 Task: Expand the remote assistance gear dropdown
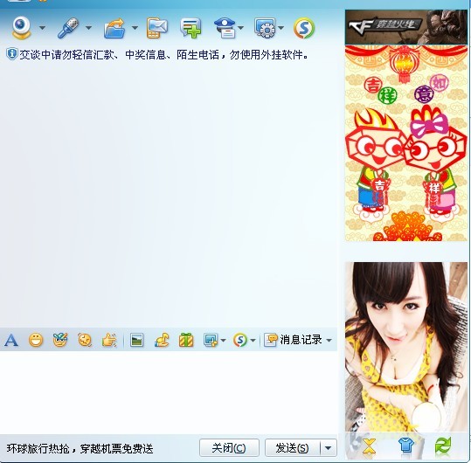(x=281, y=28)
